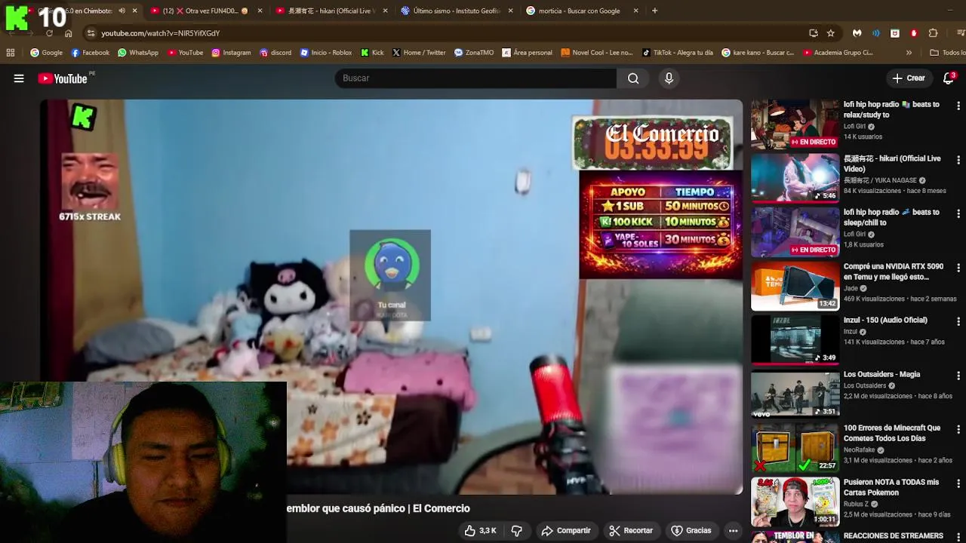Open options for Cartas Pokemon video
This screenshot has width=966, height=543.
point(958,483)
